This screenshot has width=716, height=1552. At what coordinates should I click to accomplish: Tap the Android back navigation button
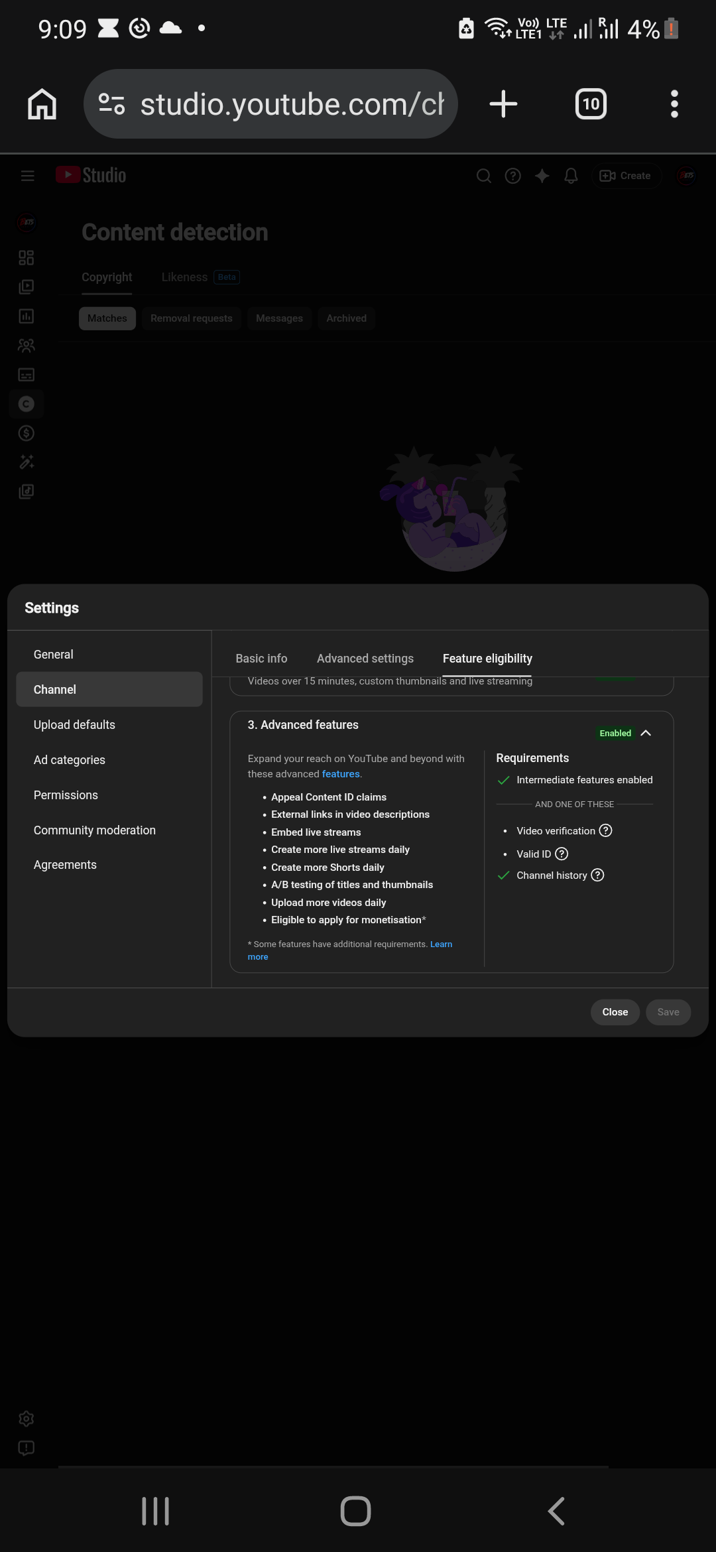click(x=557, y=1511)
